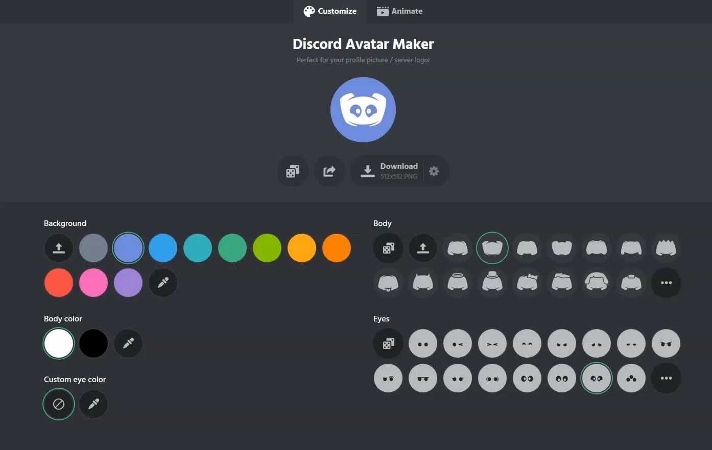Image resolution: width=712 pixels, height=450 pixels.
Task: Select the pink background swatch
Action: point(93,283)
